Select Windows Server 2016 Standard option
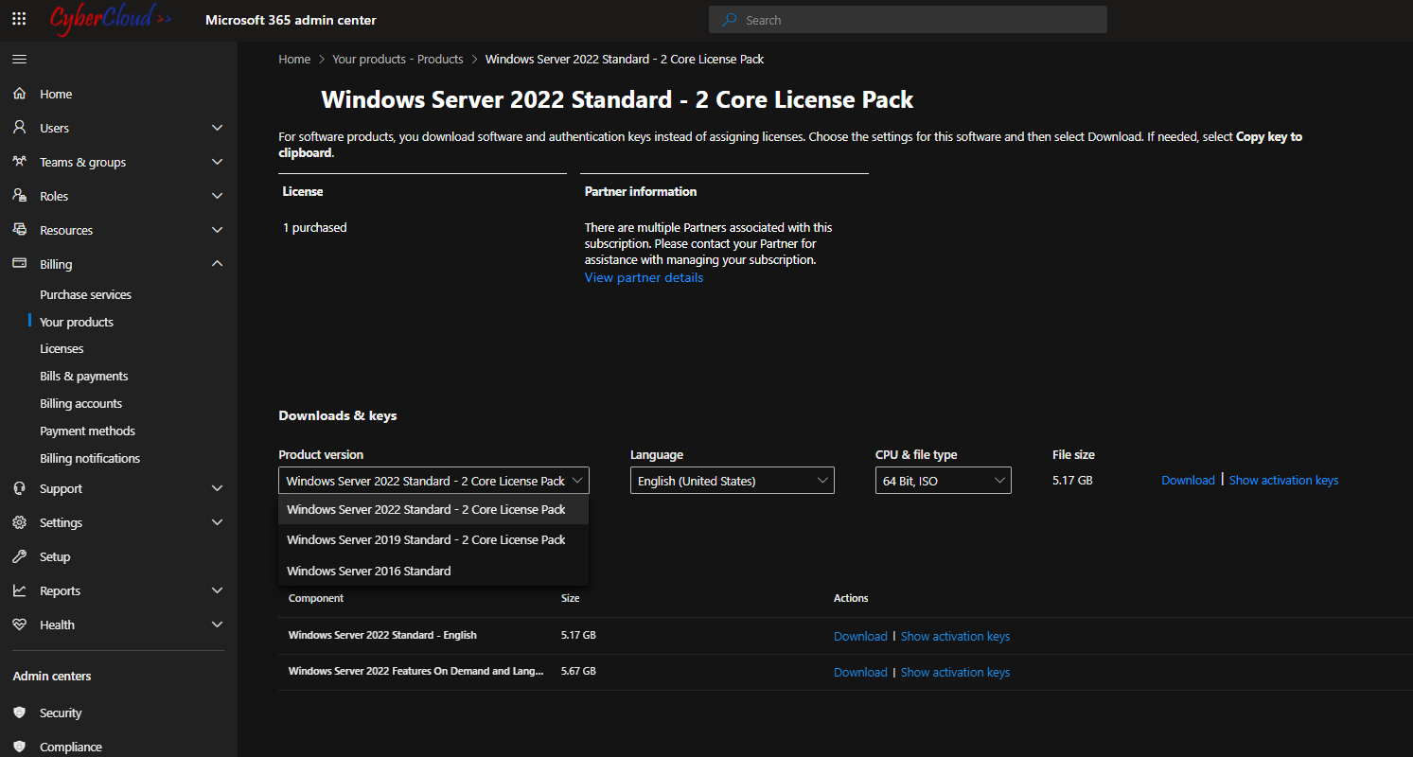The image size is (1413, 757). [433, 571]
